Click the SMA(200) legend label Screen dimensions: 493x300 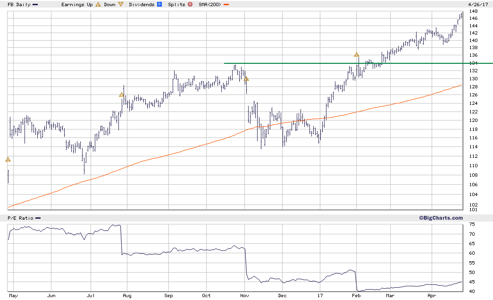click(x=210, y=4)
